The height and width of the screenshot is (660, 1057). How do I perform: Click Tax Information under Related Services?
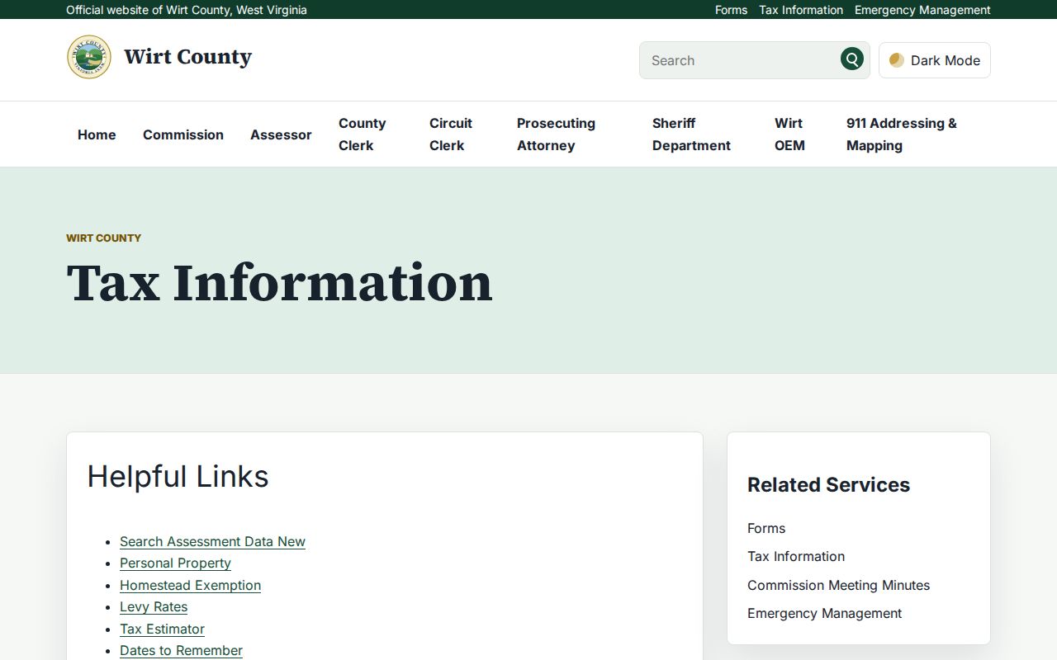click(x=796, y=556)
